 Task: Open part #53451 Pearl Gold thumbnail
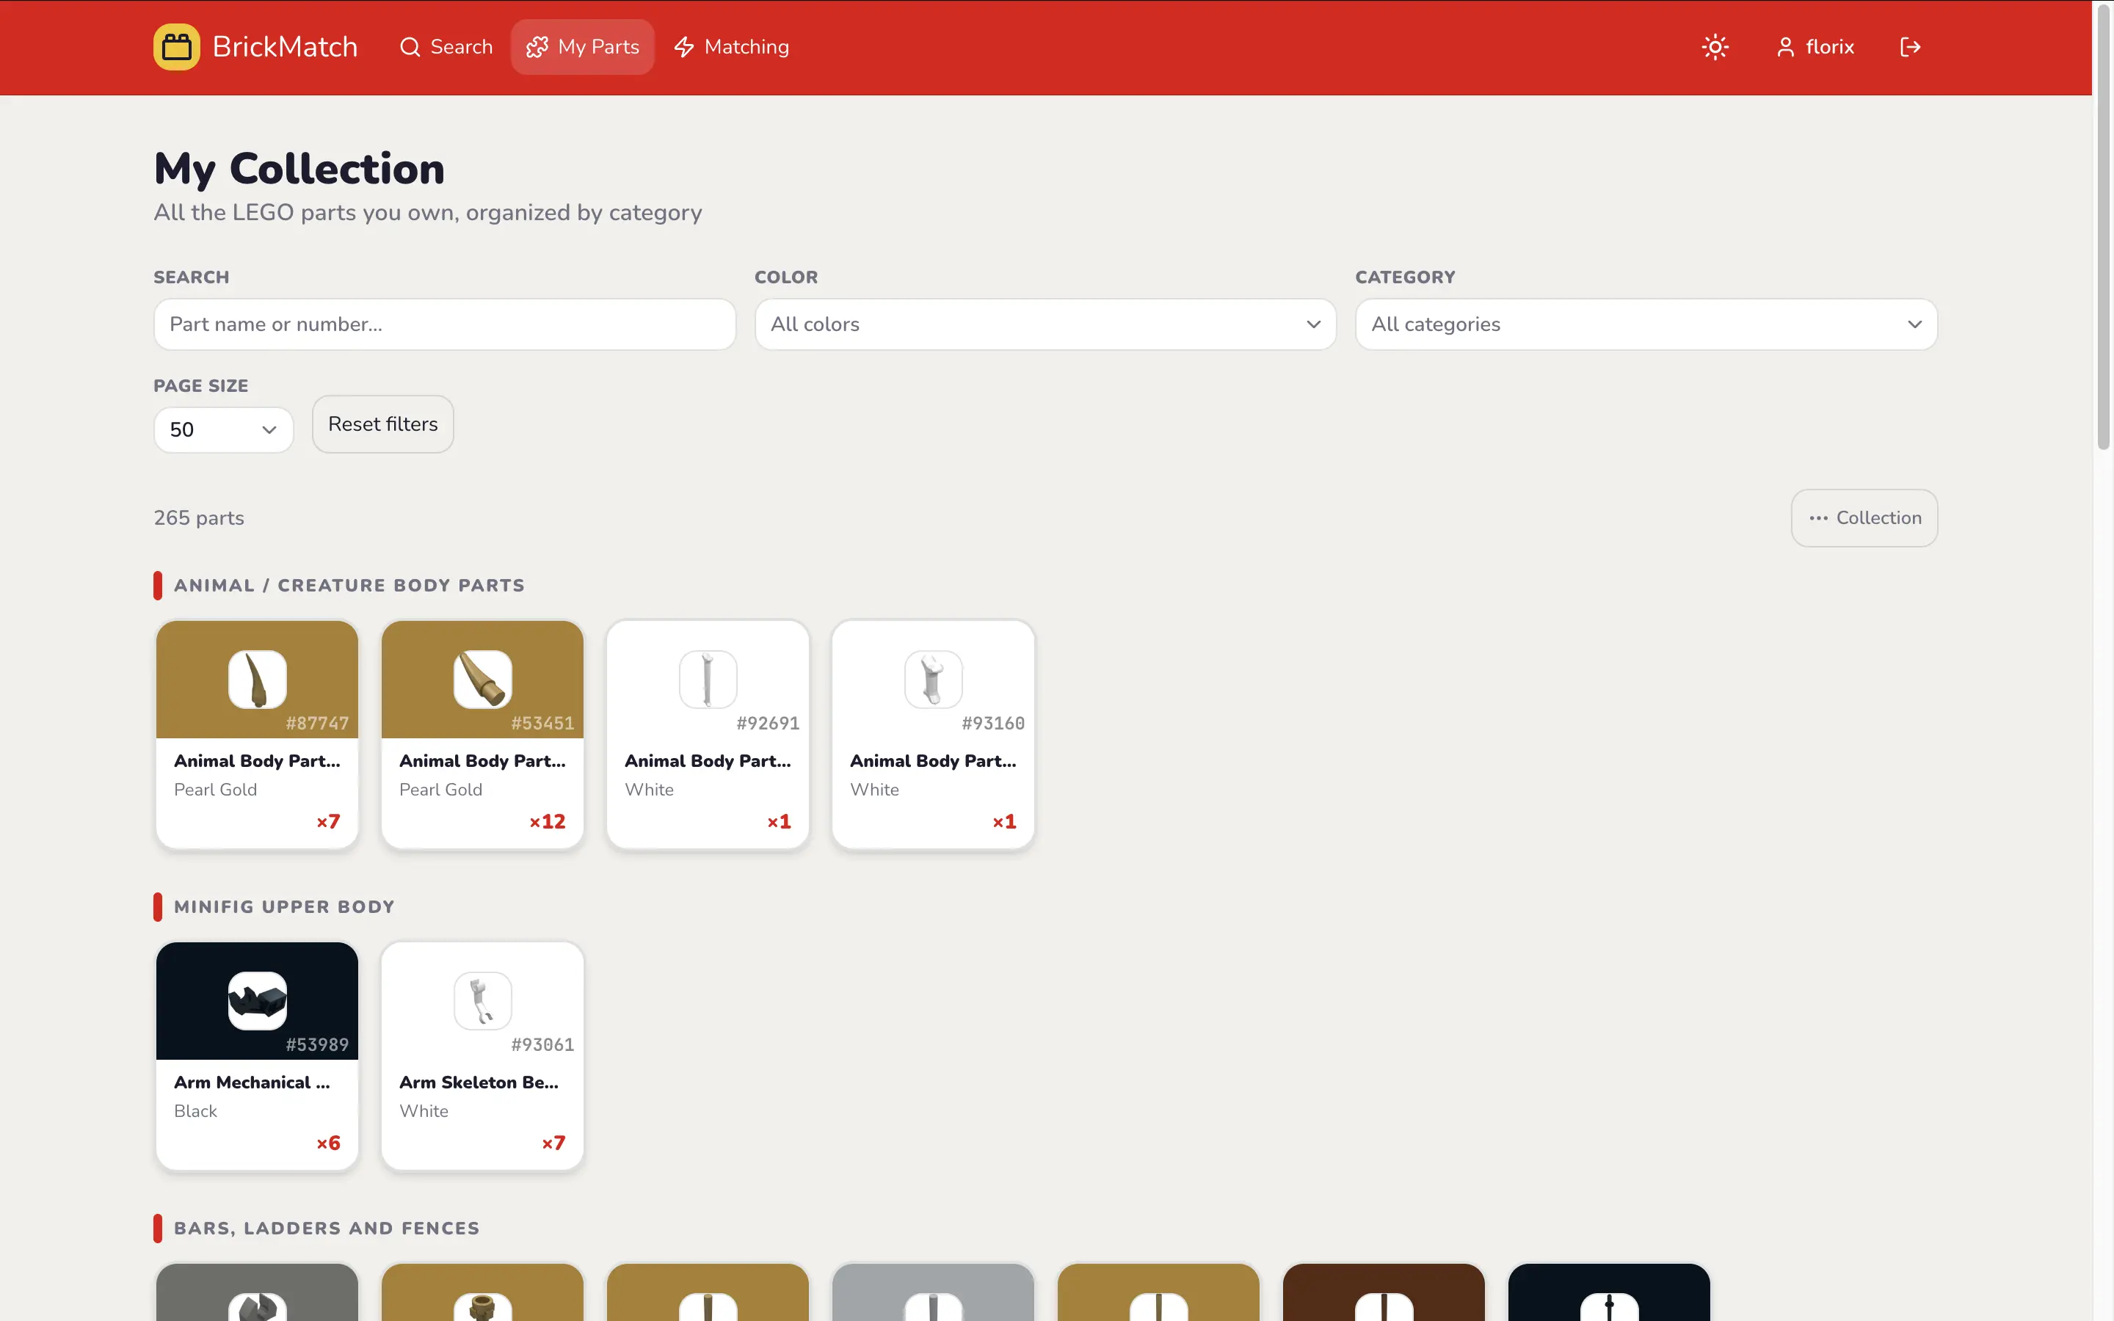point(482,679)
